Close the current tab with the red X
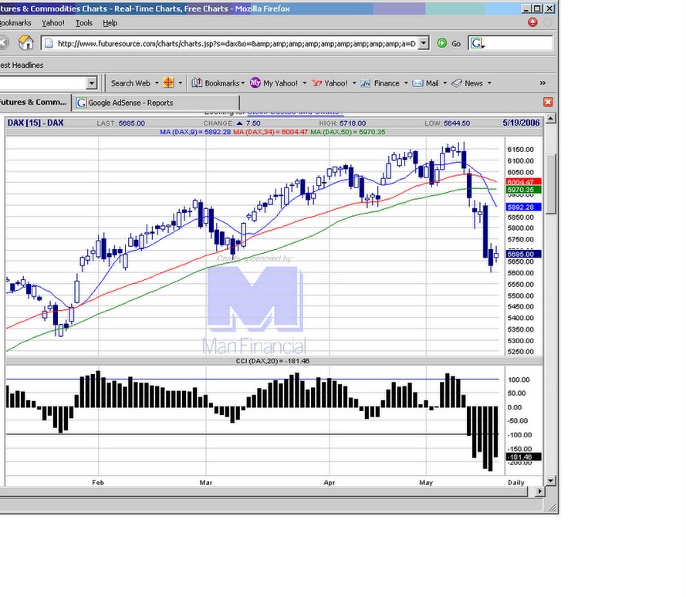 pyautogui.click(x=548, y=102)
